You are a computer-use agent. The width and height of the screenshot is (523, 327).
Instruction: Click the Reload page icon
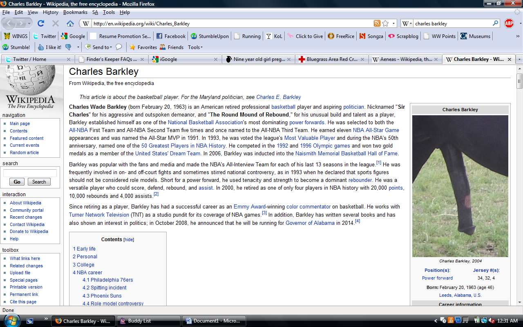(41, 23)
